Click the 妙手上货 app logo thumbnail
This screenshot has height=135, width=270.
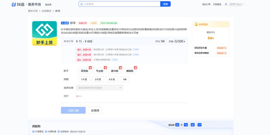(x=44, y=33)
